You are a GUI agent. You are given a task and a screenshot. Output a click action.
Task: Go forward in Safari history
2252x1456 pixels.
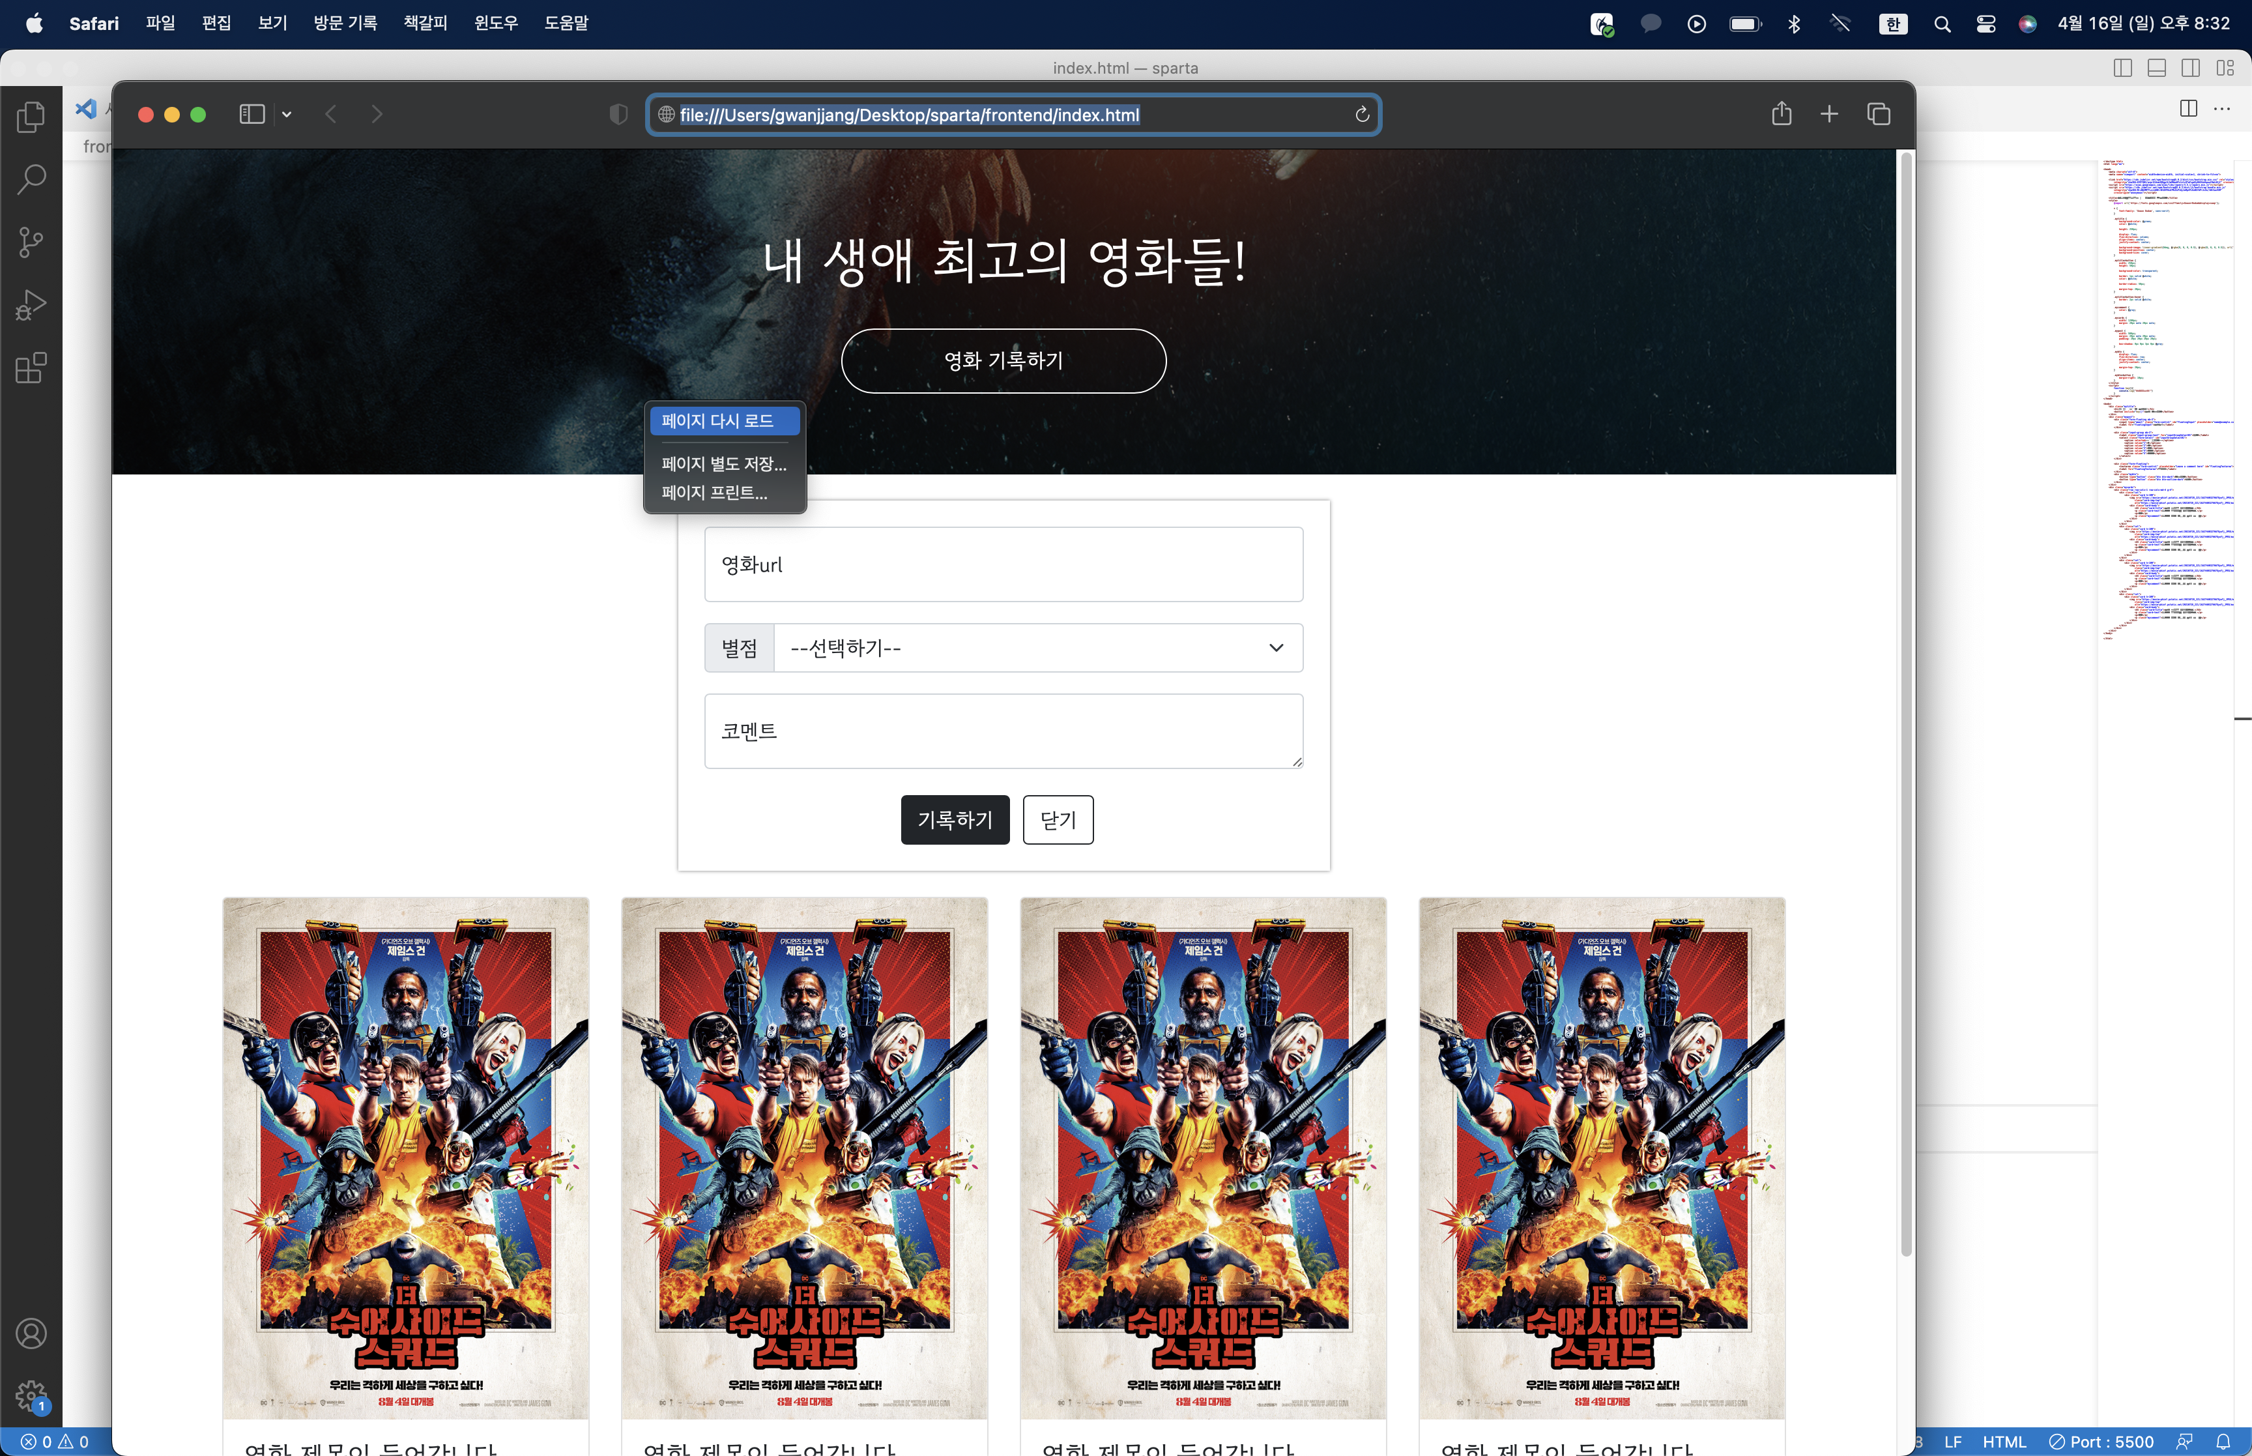pyautogui.click(x=377, y=115)
